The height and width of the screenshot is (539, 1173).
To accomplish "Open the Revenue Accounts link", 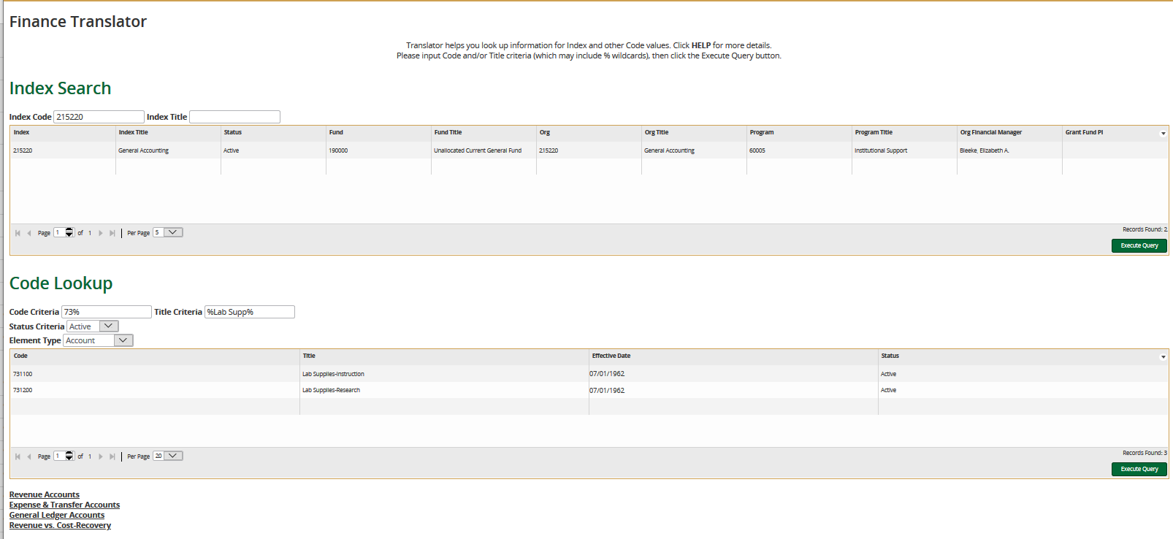I will tap(45, 494).
